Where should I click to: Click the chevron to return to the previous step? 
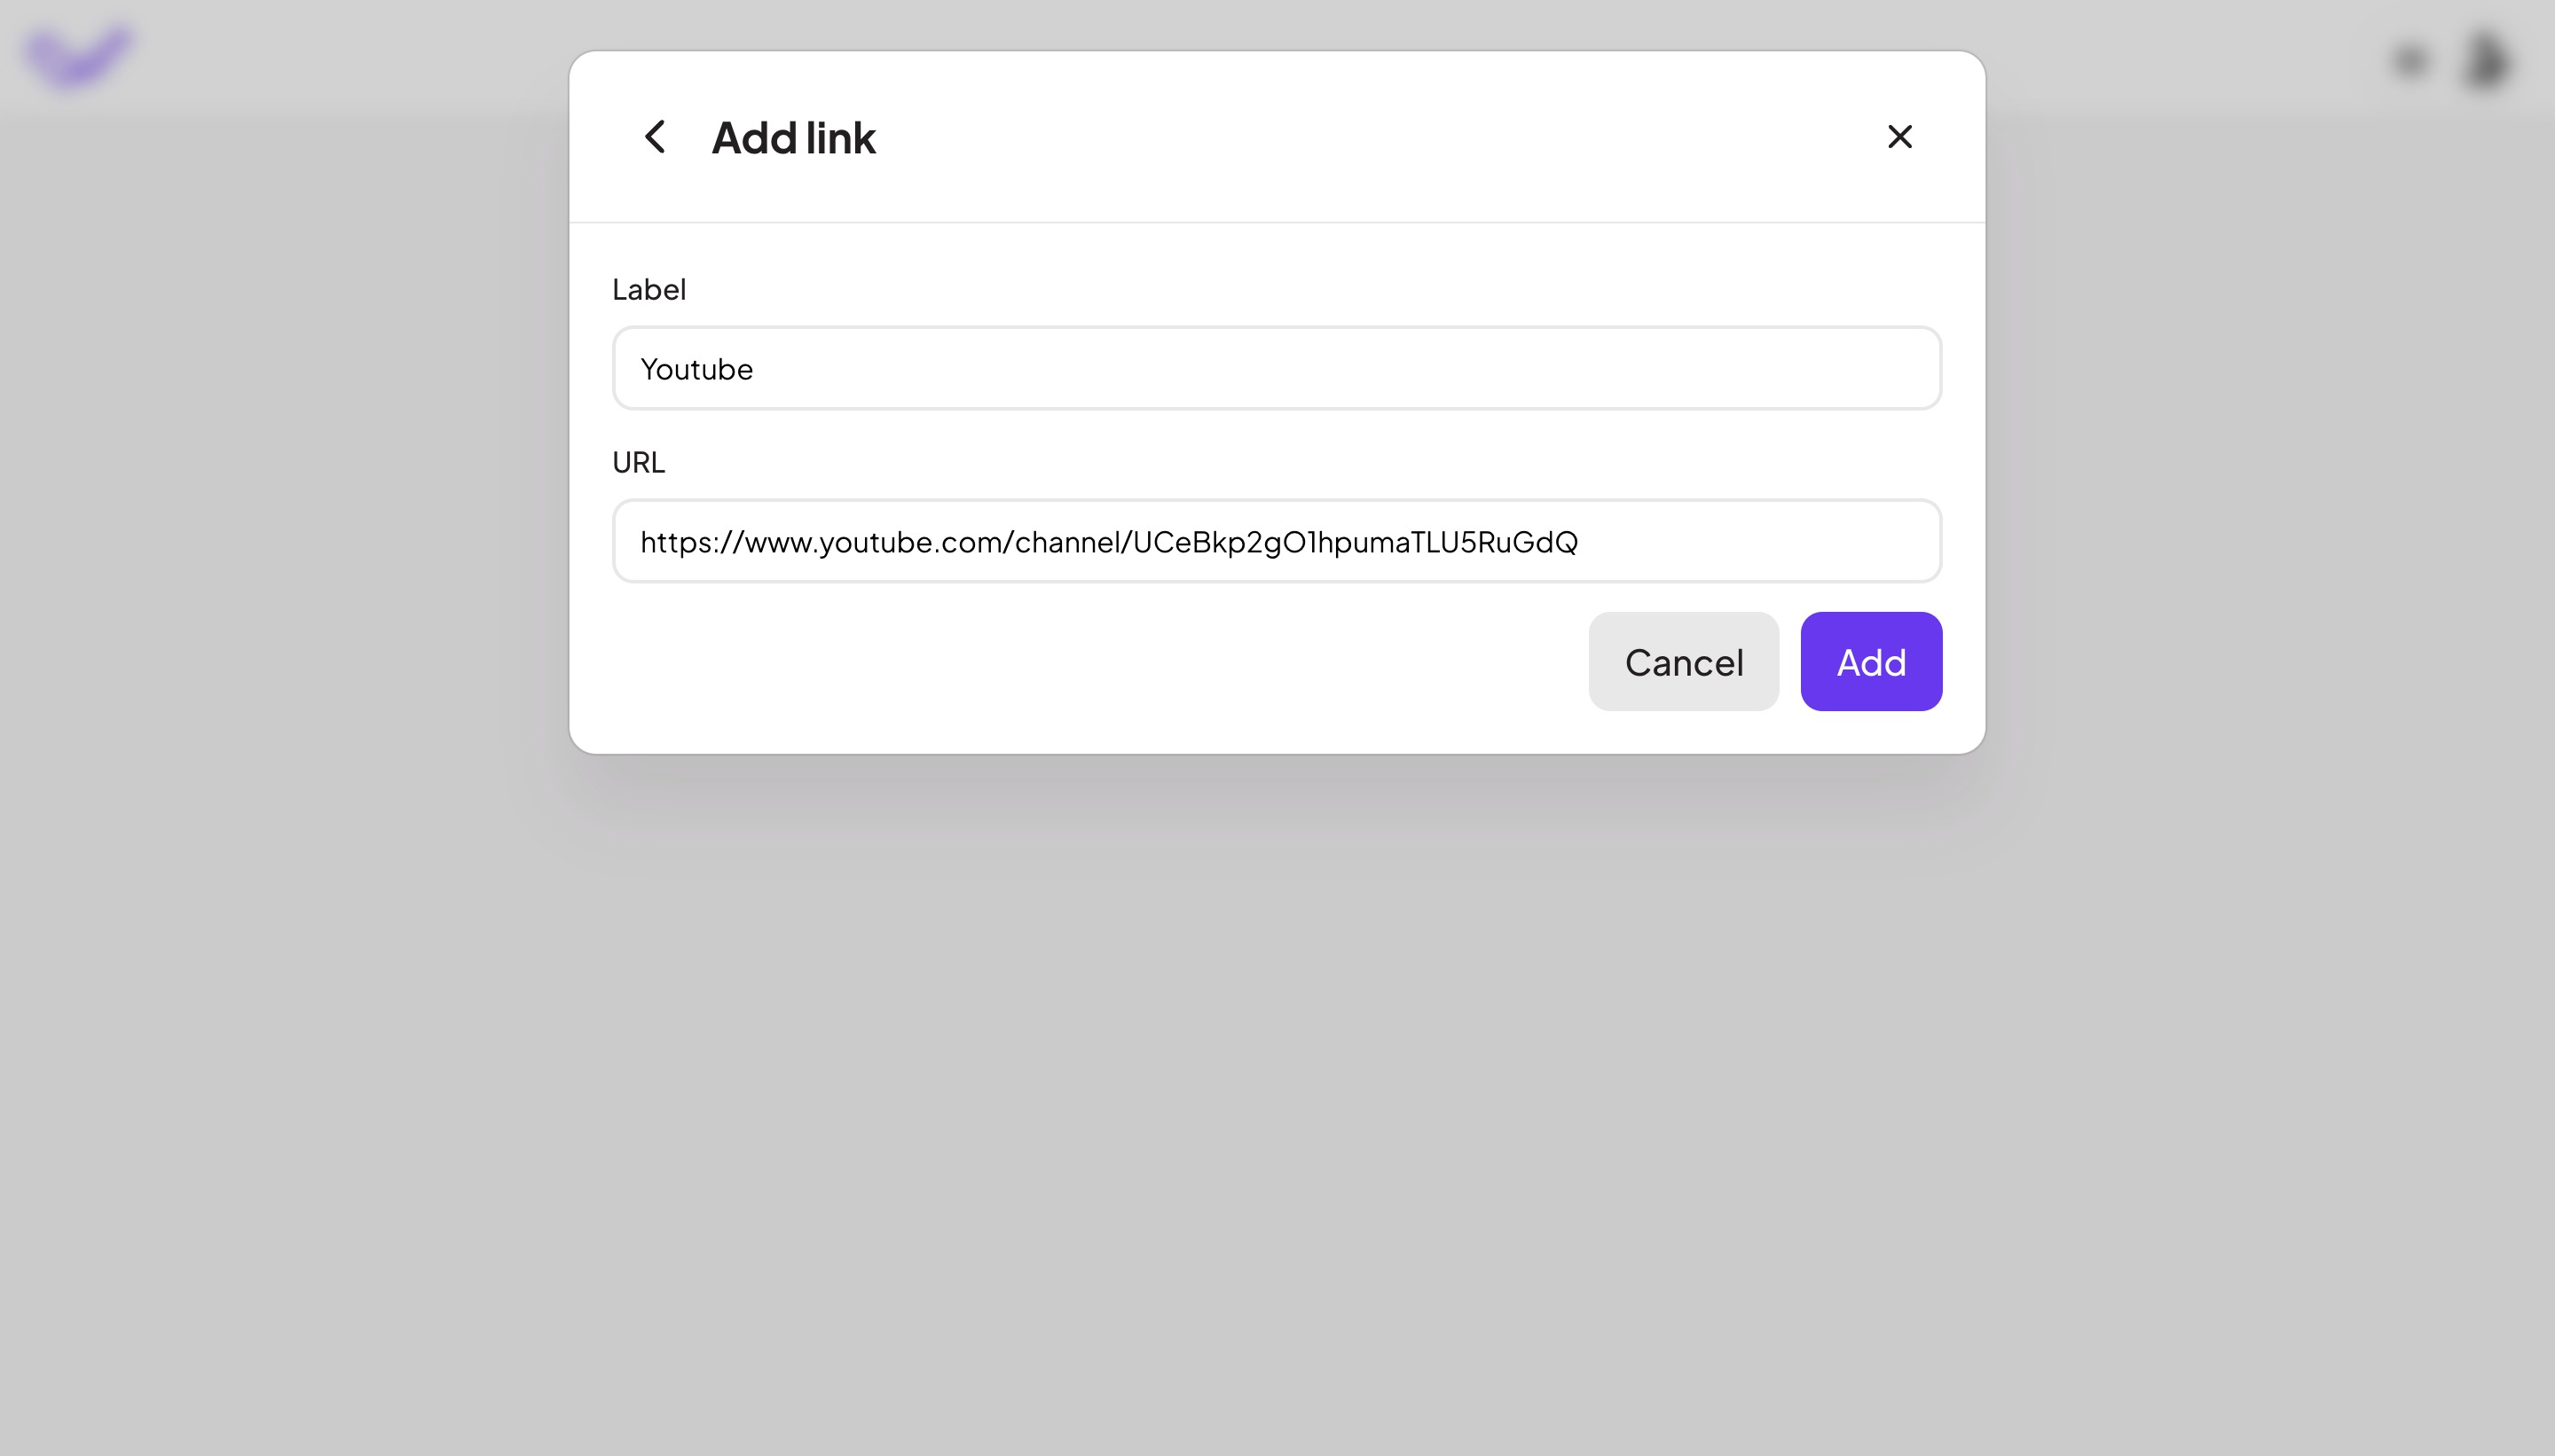656,137
